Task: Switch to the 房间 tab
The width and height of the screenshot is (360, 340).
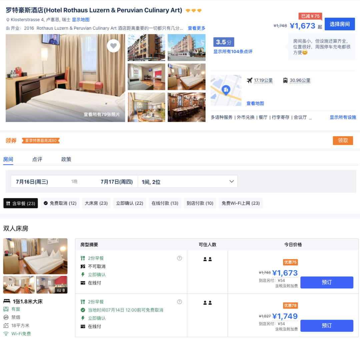Action: point(8,159)
